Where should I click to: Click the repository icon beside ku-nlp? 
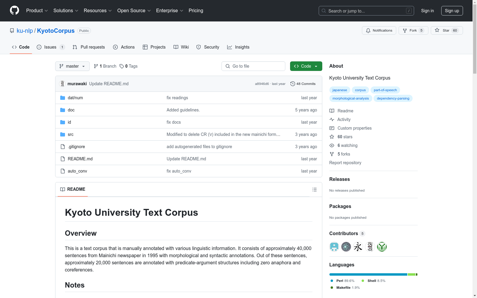click(12, 31)
